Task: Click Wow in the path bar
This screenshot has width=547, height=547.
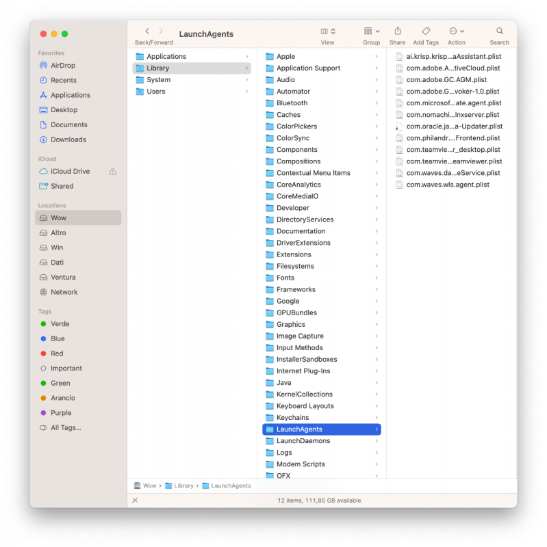Action: click(145, 485)
